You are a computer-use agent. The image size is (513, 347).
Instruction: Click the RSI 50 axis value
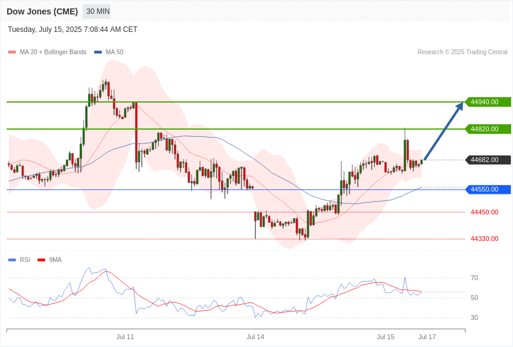[x=474, y=298]
